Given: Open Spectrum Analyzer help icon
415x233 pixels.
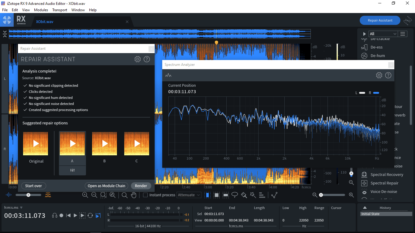Looking at the screenshot, I should tap(388, 75).
